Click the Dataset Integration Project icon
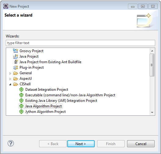This screenshot has height=154, width=161. coord(21,90)
